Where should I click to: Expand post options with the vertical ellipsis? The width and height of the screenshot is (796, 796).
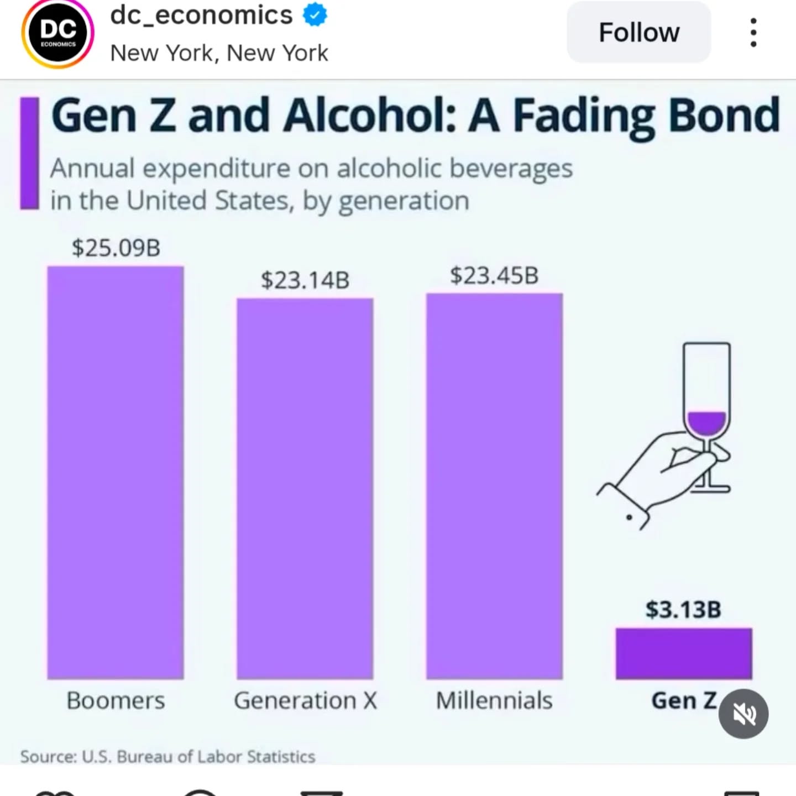[753, 32]
